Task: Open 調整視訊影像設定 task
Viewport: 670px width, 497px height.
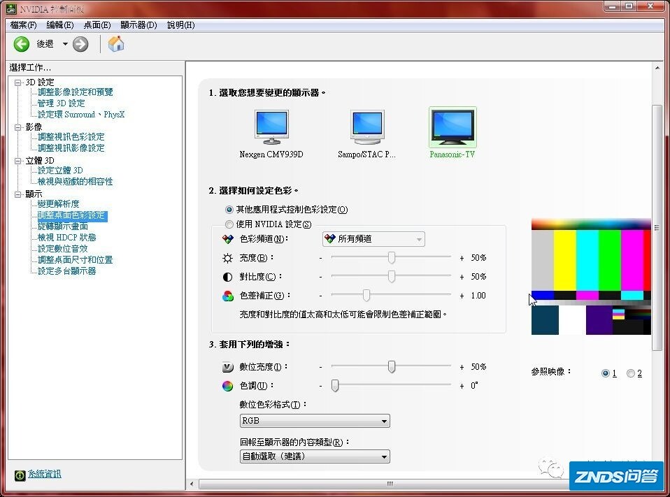Action: coord(71,147)
